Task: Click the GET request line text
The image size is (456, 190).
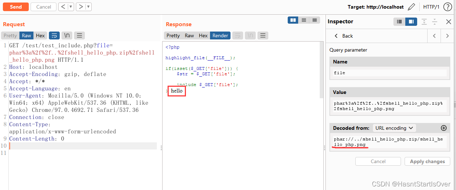Action: pyautogui.click(x=82, y=53)
